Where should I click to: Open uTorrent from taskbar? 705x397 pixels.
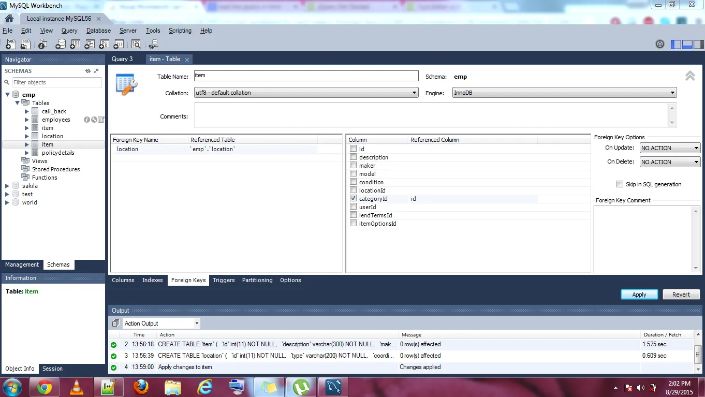tap(301, 387)
